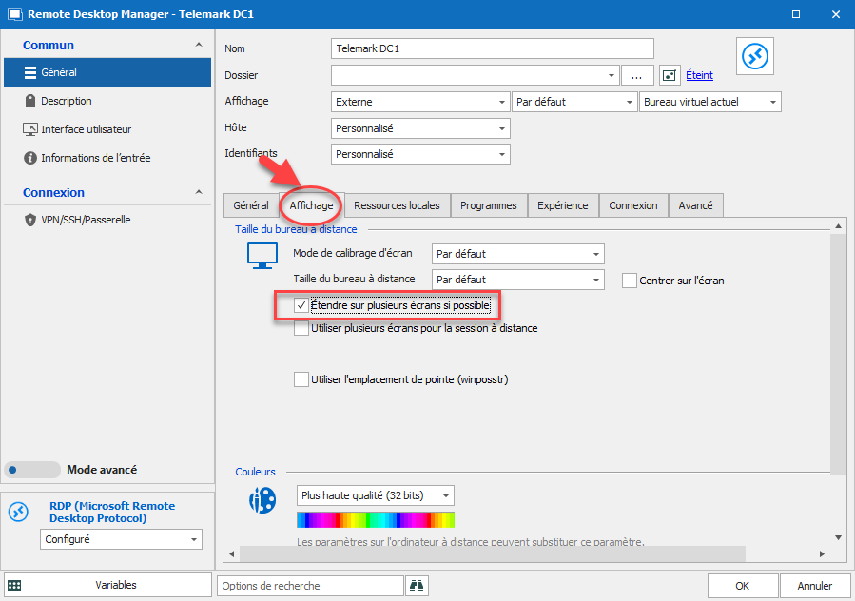Click the RDP protocol icon near bottom left

[x=17, y=511]
